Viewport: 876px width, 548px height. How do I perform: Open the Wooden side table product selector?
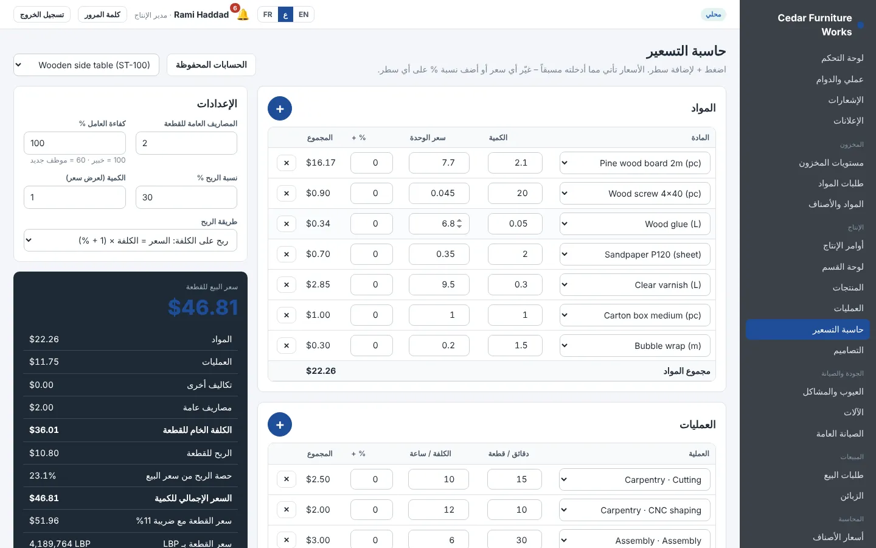coord(86,65)
